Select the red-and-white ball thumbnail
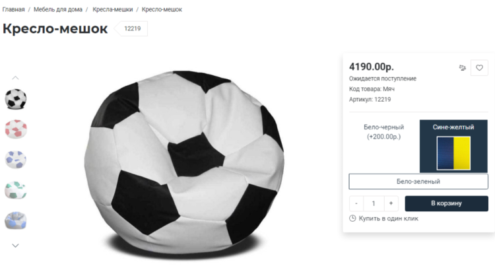Screen dimensions: 495x272 (x=16, y=129)
